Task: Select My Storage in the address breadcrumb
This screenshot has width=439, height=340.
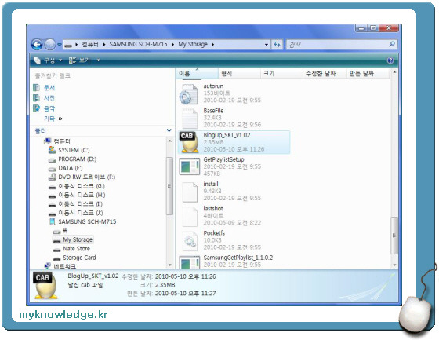Action: (x=193, y=44)
